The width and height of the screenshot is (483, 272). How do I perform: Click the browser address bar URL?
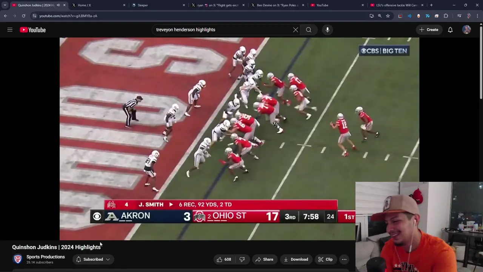click(68, 16)
